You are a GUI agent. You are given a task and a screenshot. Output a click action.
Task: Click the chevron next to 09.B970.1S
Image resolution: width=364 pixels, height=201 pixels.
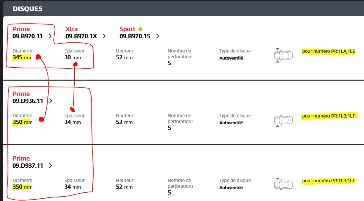pos(157,36)
